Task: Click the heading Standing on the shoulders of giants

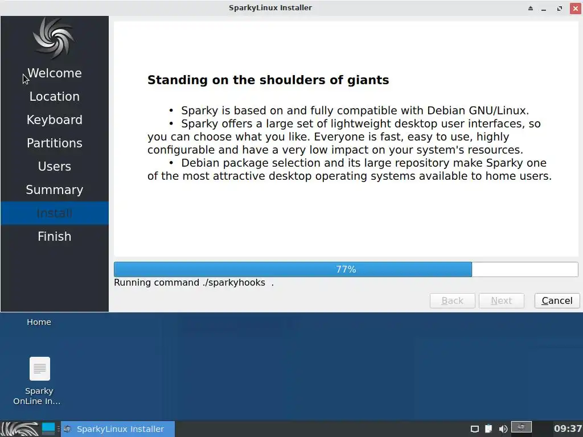Action: tap(268, 80)
